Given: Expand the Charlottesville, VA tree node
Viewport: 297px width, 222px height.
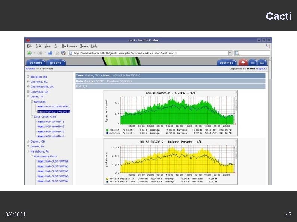Looking at the screenshot, I should (x=28, y=86).
